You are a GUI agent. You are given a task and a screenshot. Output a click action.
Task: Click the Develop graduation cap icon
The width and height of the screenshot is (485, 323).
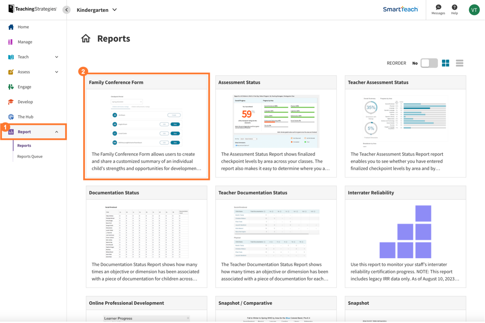tap(11, 102)
